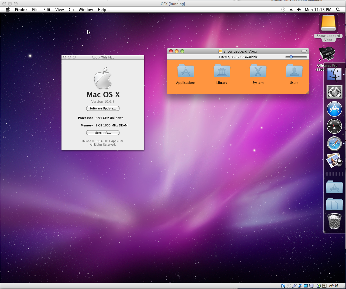Open the Trash in the dock

tap(334, 221)
